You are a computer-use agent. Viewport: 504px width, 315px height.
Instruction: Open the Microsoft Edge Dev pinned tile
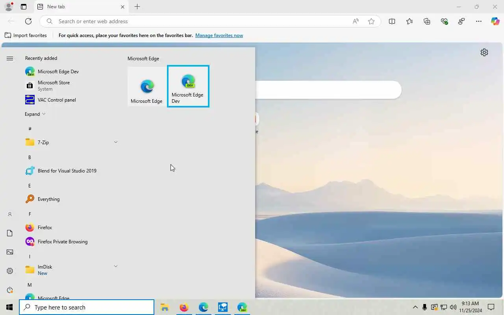pos(188,86)
